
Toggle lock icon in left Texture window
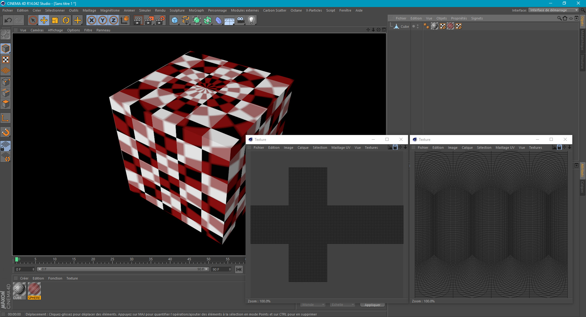tap(395, 147)
